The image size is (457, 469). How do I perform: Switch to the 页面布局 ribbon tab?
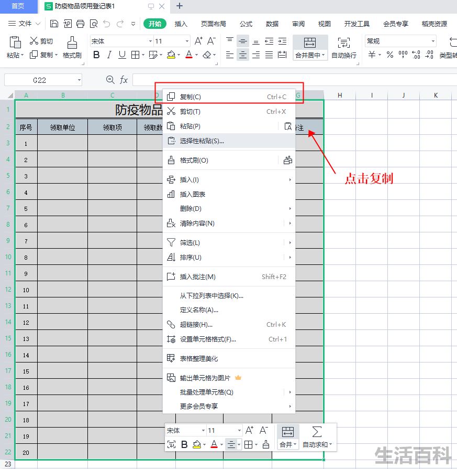coord(214,24)
